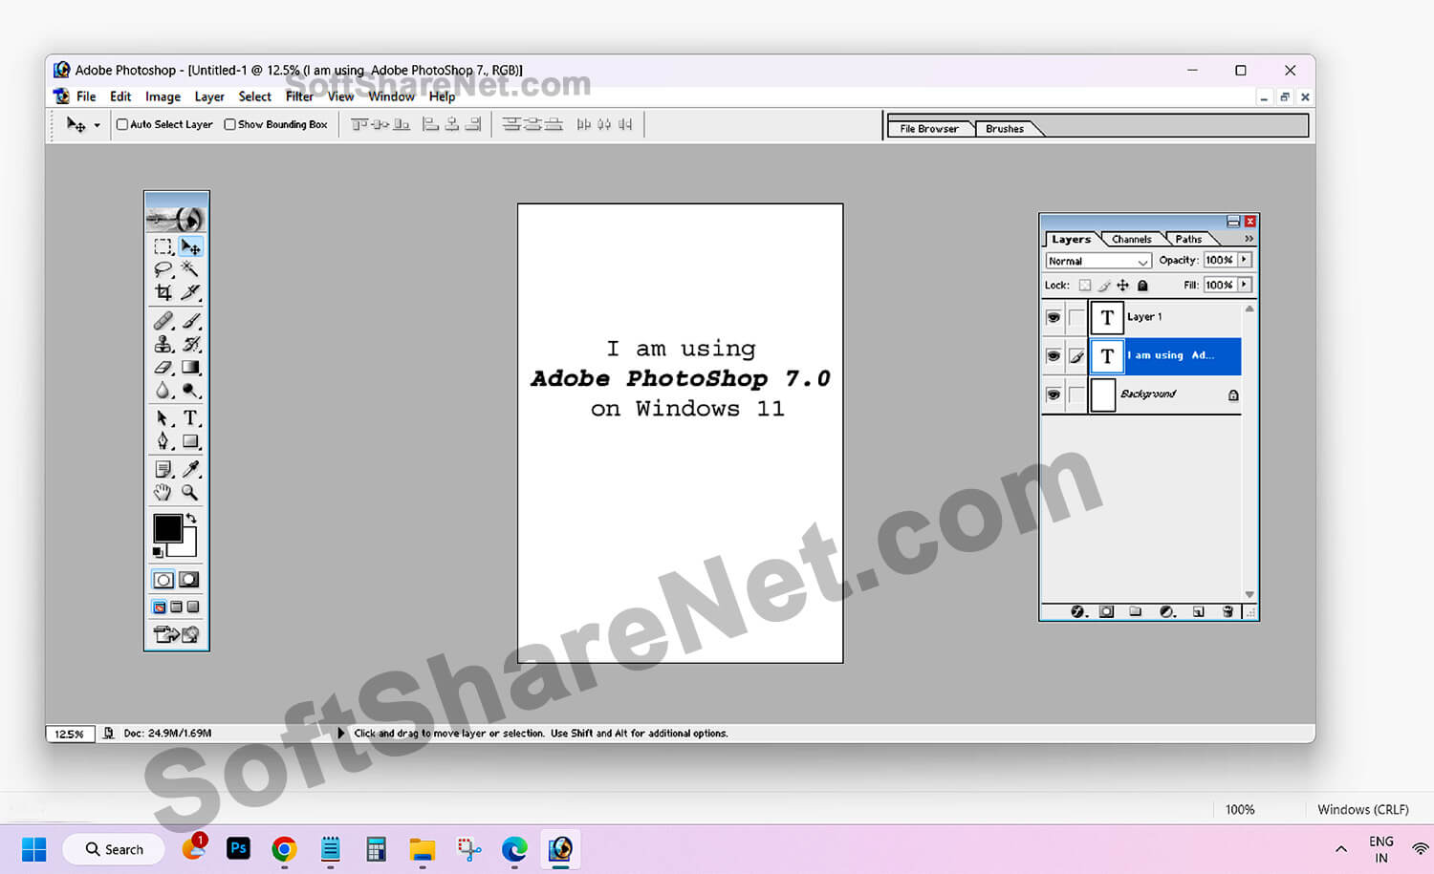Screen dimensions: 1434x874
Task: Create a new layer set folder
Action: coord(1135,611)
